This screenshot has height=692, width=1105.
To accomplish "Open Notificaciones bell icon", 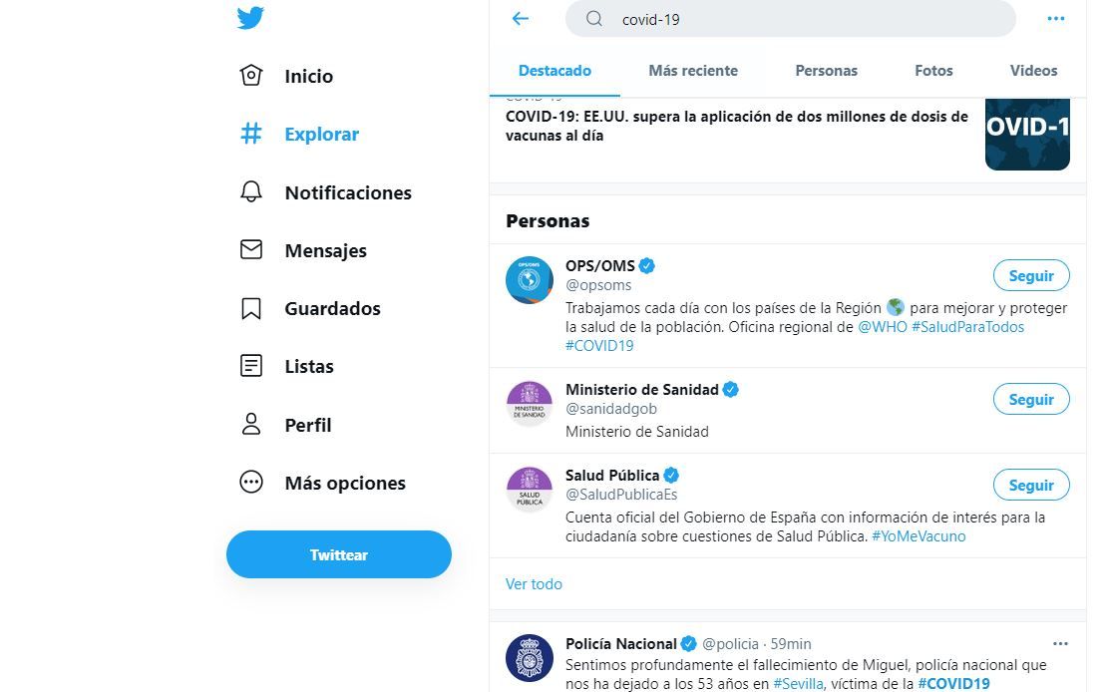I will [x=251, y=192].
